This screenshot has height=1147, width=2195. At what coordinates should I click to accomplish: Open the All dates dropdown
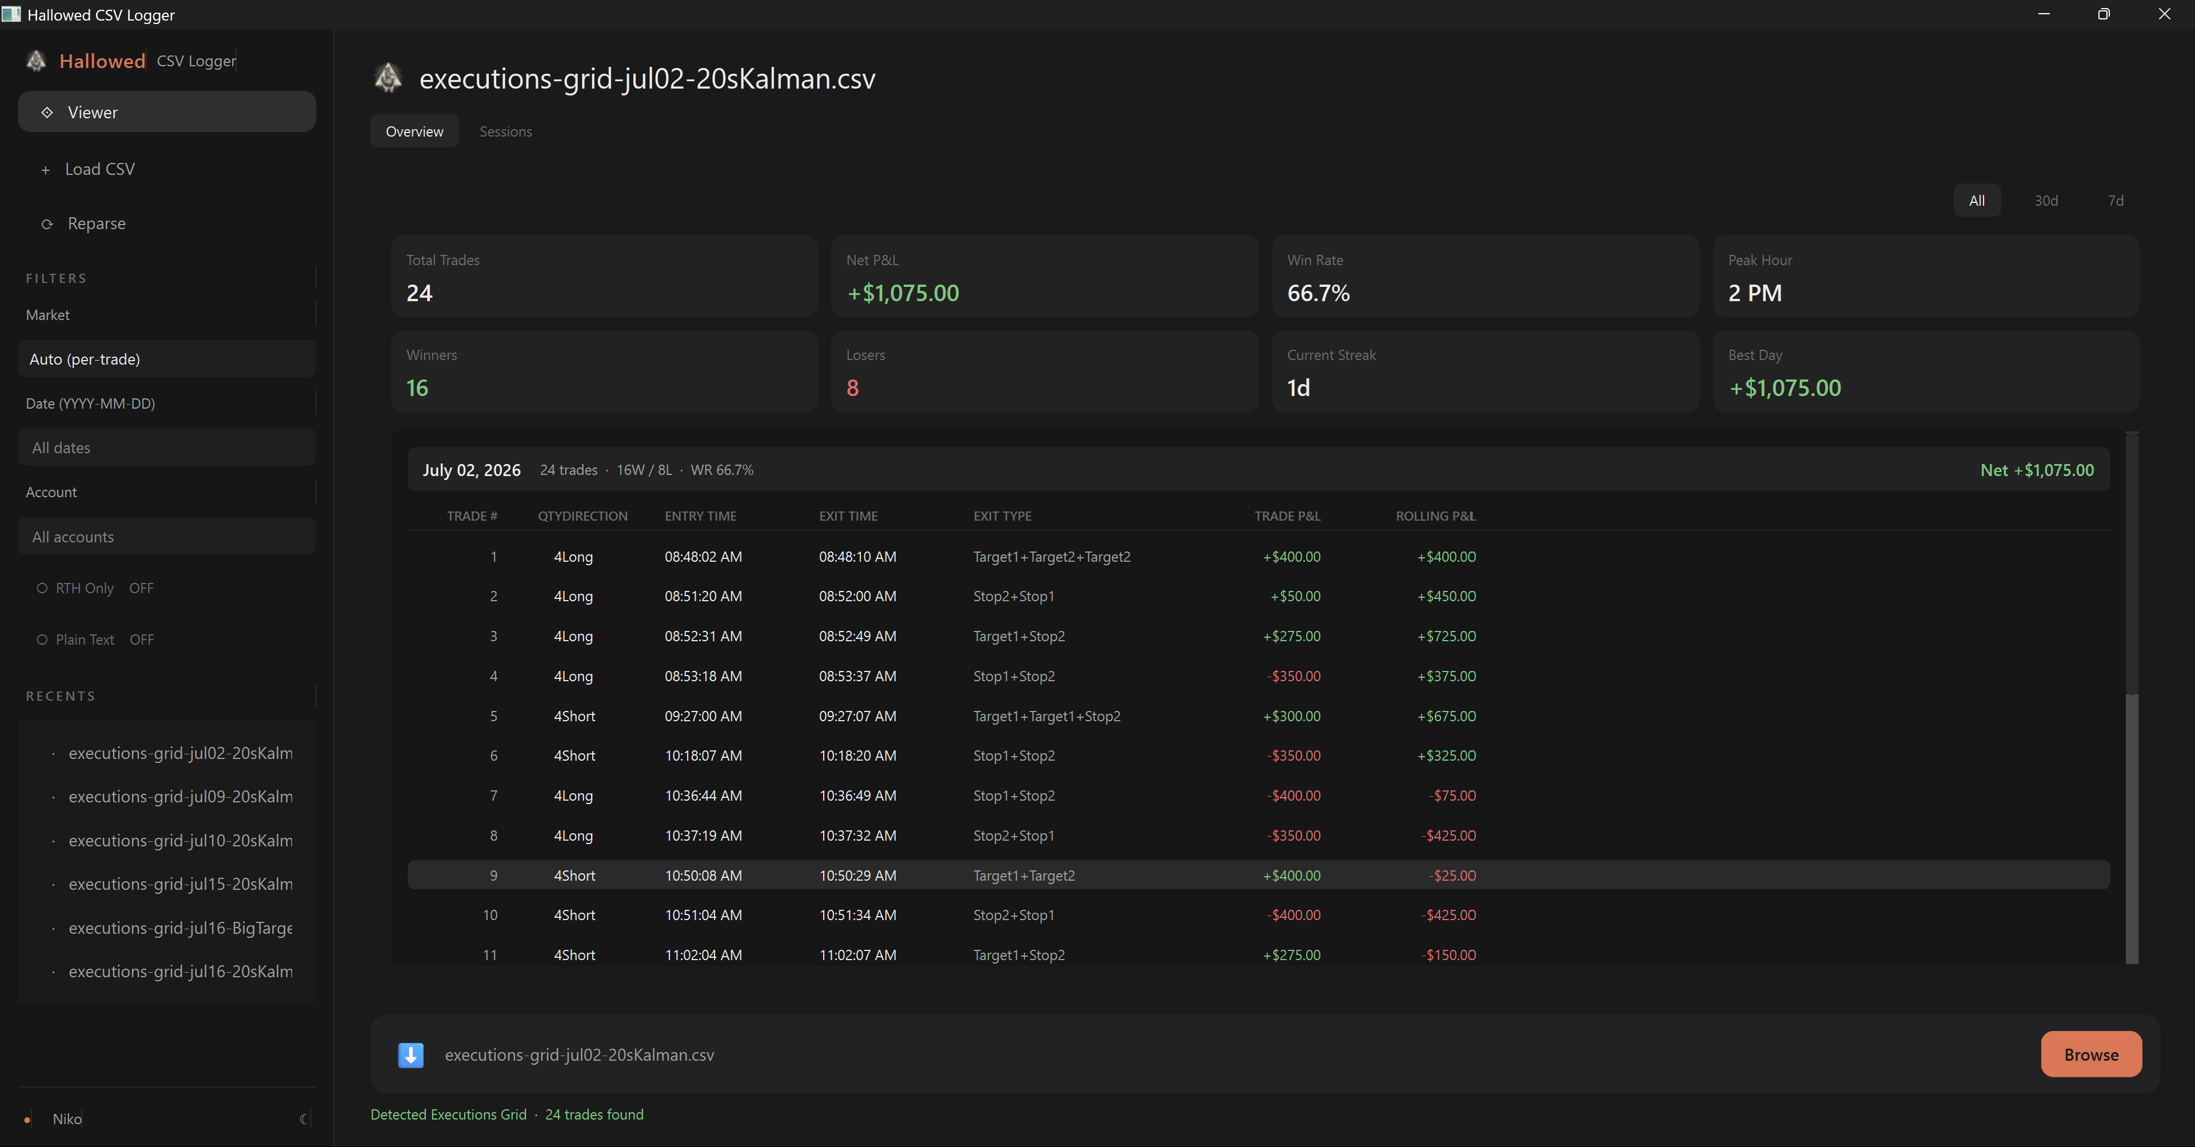point(167,447)
